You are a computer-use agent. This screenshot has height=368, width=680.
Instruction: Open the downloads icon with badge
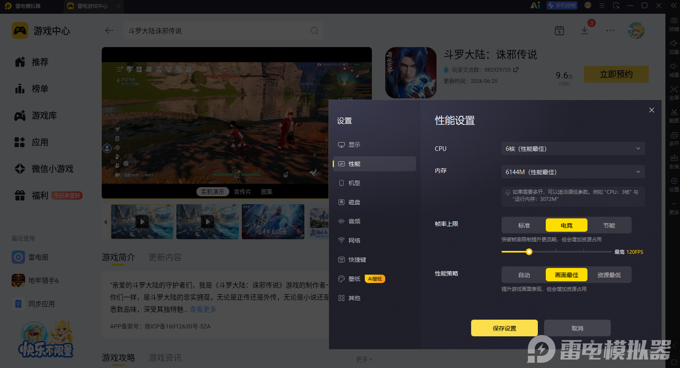click(x=585, y=30)
